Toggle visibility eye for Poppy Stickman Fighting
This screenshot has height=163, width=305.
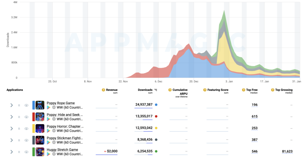click(x=27, y=140)
